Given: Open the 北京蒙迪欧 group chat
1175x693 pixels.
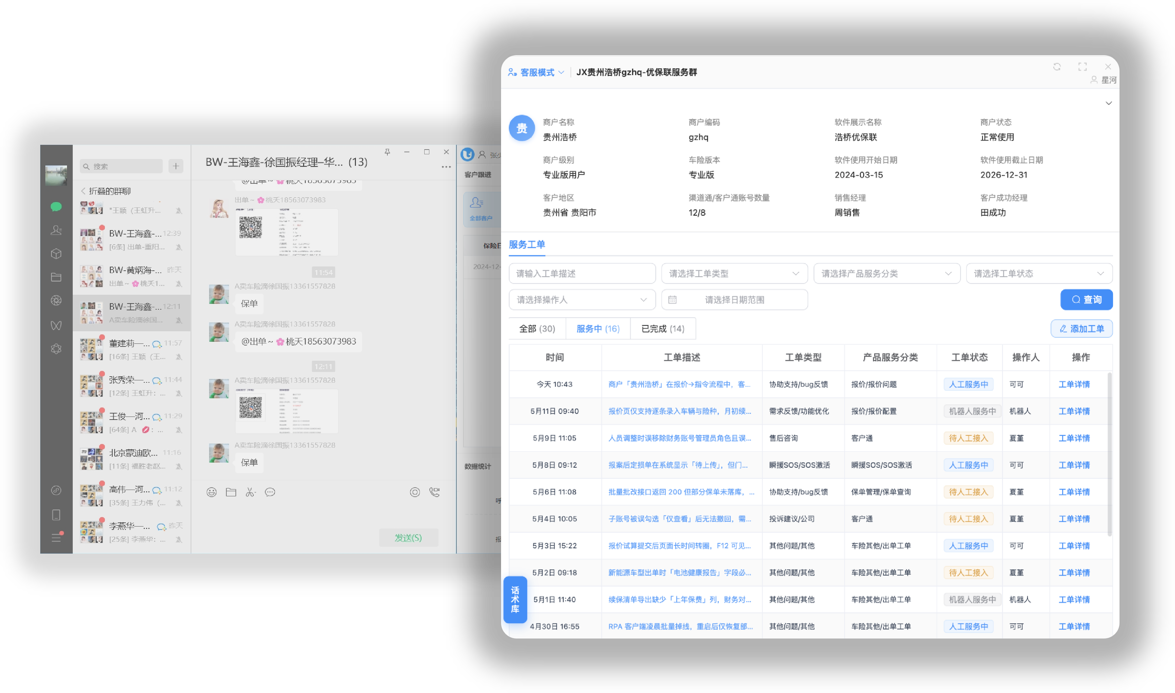Looking at the screenshot, I should point(132,459).
